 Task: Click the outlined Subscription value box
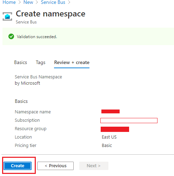click(129, 120)
